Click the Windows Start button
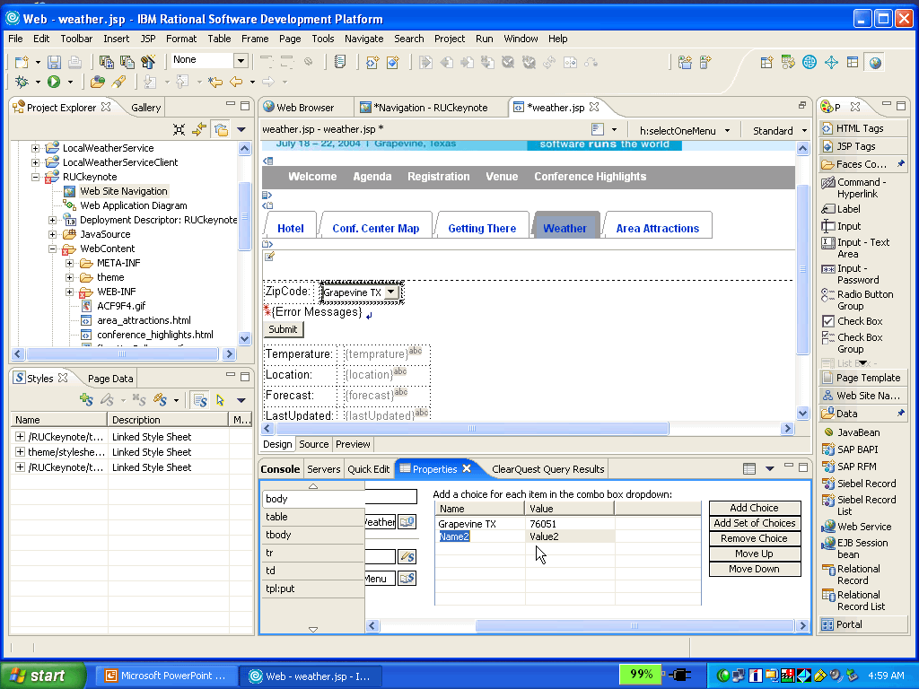Image resolution: width=919 pixels, height=689 pixels. click(x=43, y=676)
